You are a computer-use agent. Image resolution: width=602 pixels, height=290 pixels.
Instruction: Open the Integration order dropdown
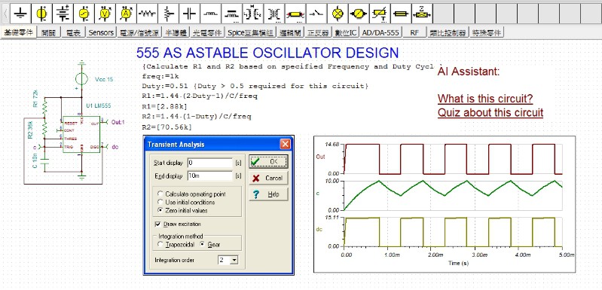pyautogui.click(x=234, y=260)
